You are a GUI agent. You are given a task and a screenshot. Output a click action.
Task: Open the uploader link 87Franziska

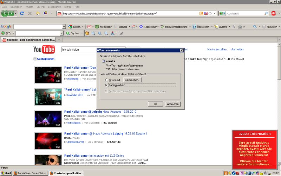[74, 123]
